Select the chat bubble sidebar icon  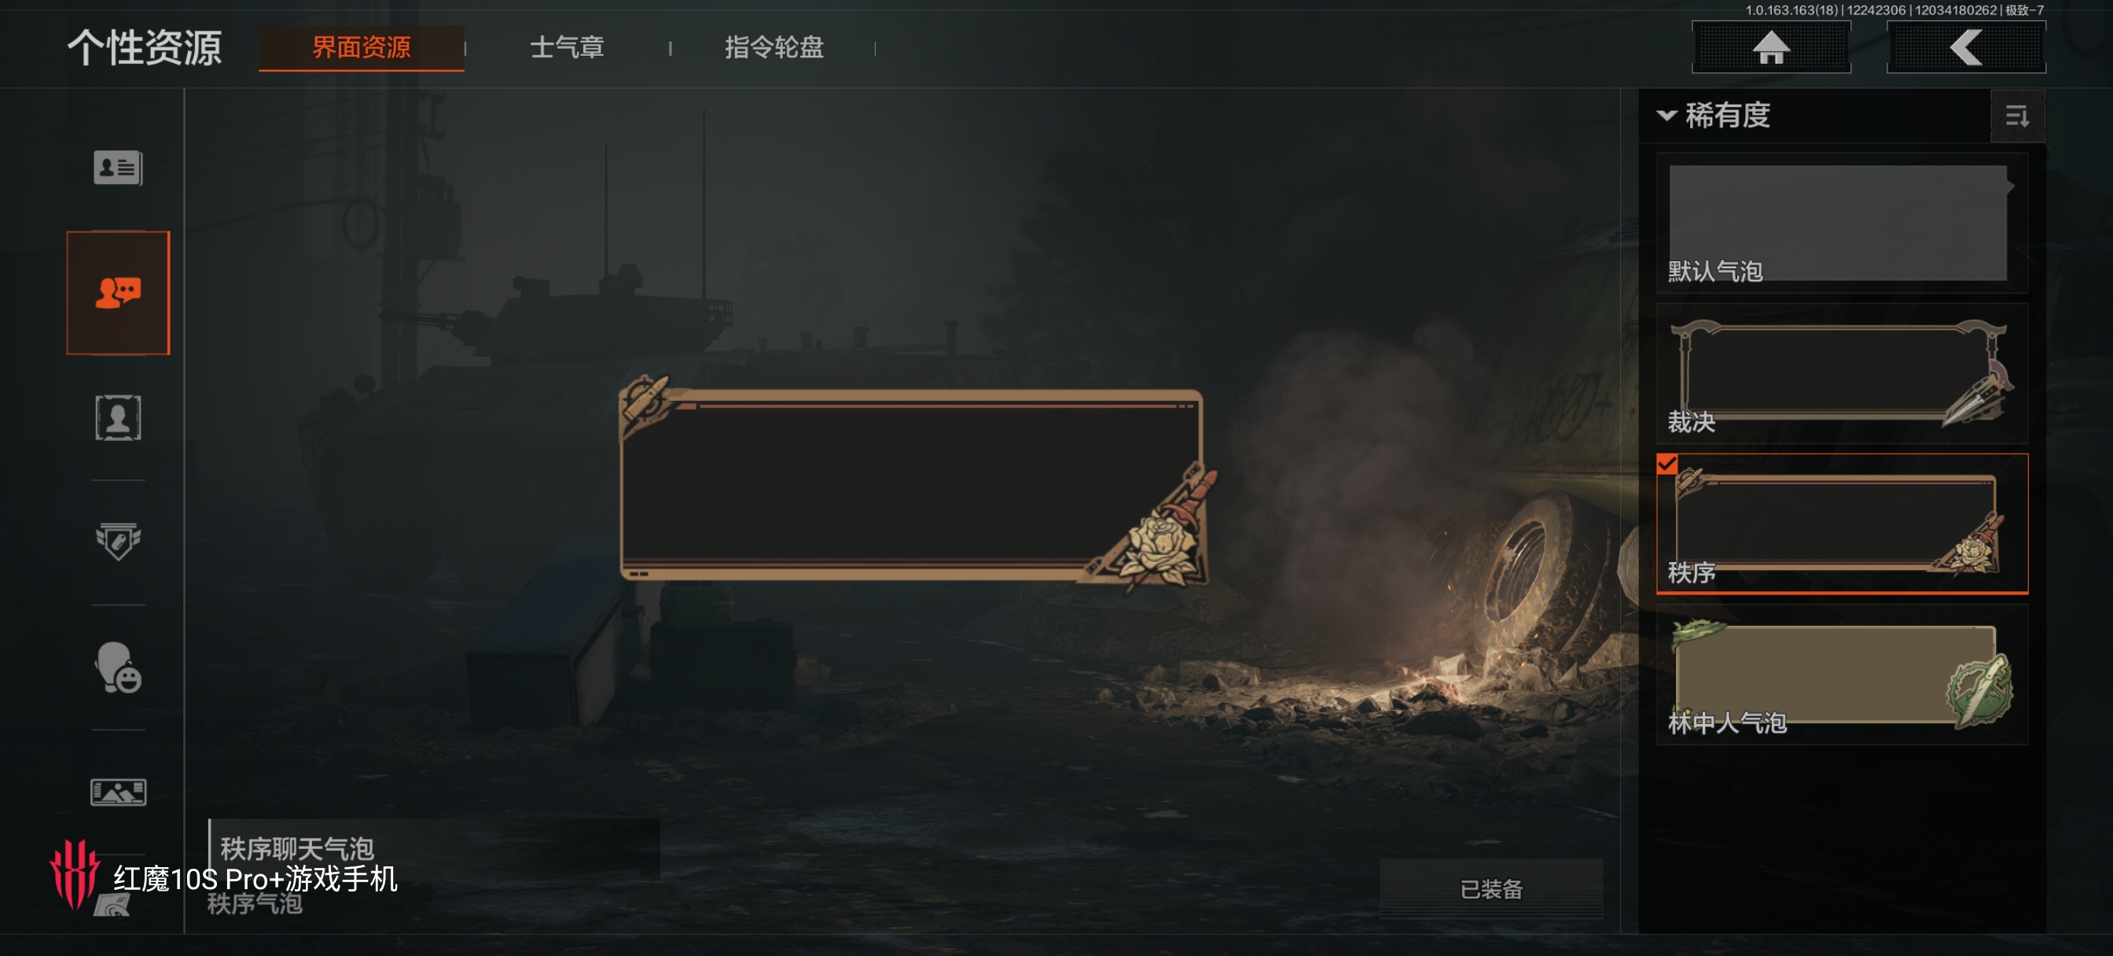pyautogui.click(x=118, y=293)
